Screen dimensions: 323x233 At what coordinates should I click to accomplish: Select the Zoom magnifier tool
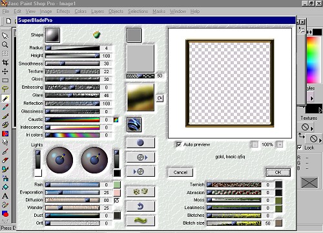coord(5,45)
